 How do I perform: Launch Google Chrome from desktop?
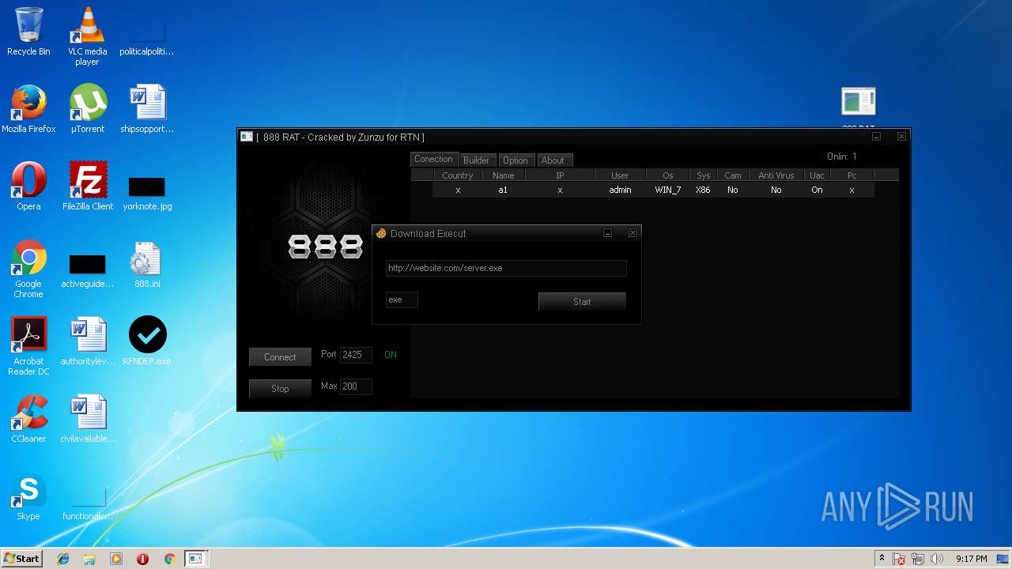(28, 269)
